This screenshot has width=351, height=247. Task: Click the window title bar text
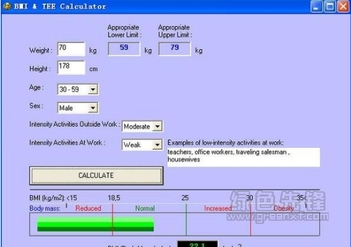pyautogui.click(x=60, y=6)
